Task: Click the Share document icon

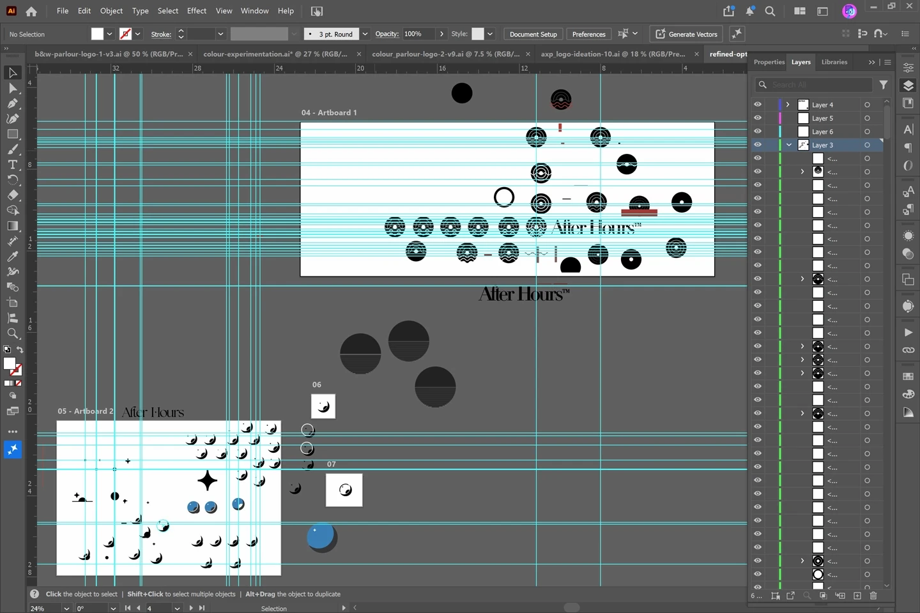Action: (729, 11)
